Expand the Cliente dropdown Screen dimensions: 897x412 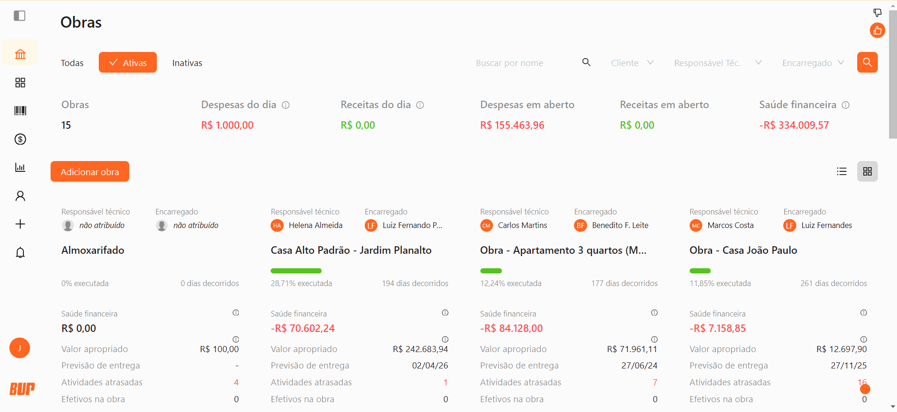[632, 63]
